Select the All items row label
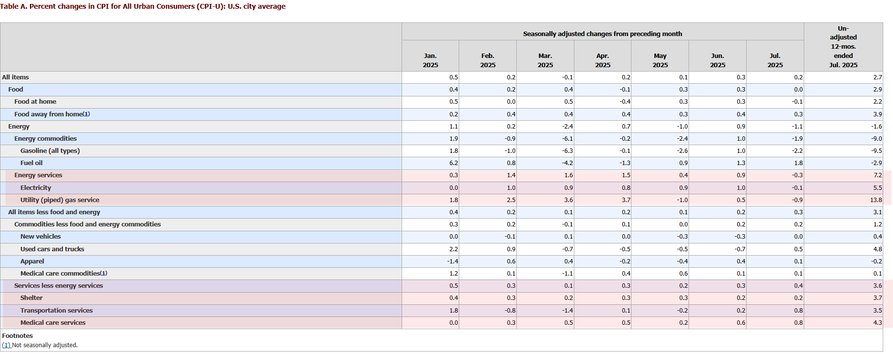893x354 pixels. coord(16,77)
